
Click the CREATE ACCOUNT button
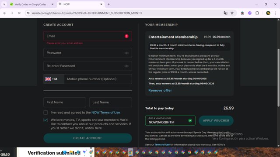[x=87, y=138]
